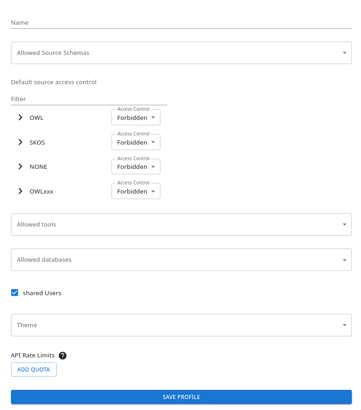Open the Allowed tools dropdown
Image resolution: width=361 pixels, height=410 pixels.
coord(181,224)
